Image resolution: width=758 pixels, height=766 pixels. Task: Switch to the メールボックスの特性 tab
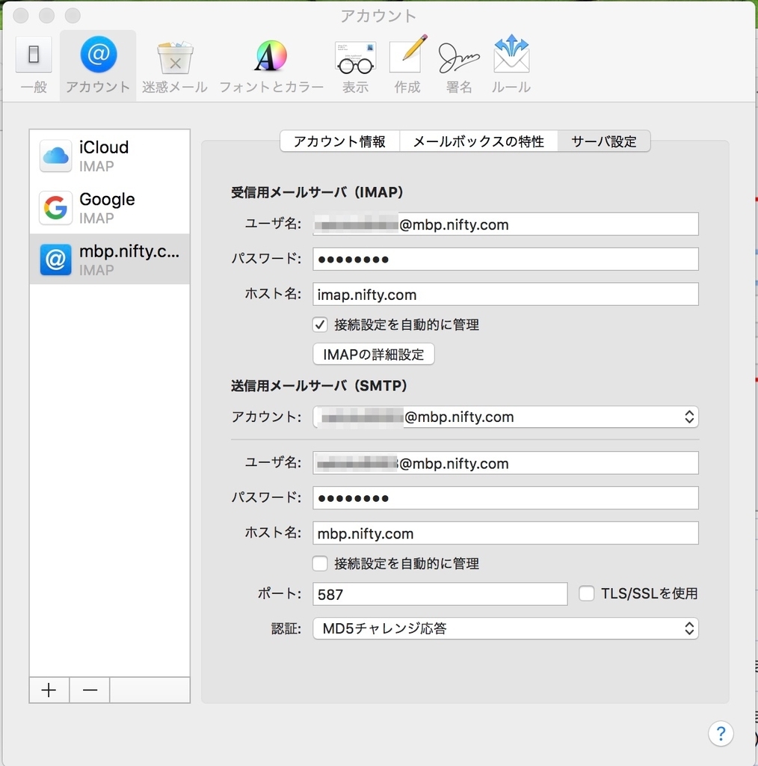point(478,141)
